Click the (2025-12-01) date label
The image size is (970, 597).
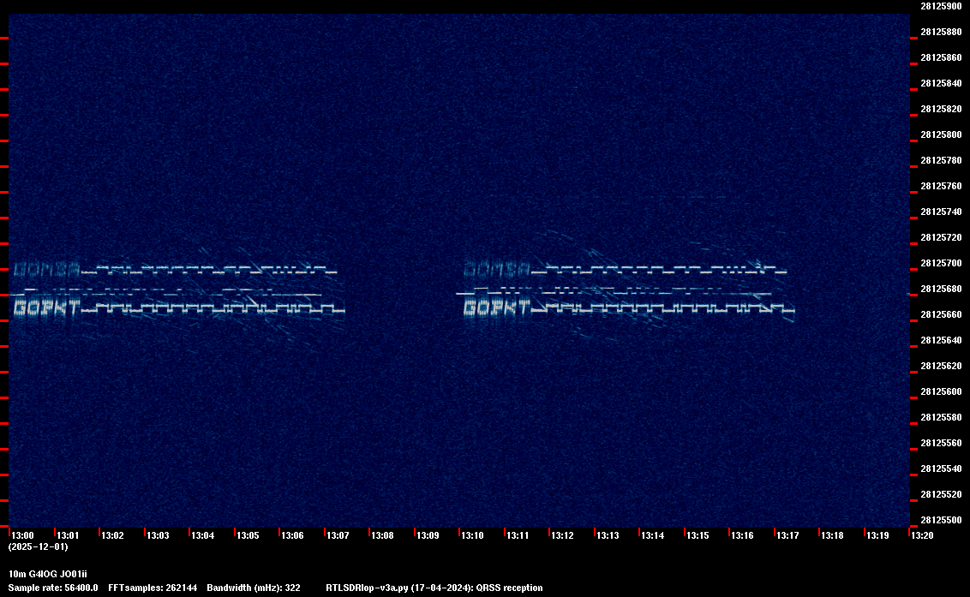[x=39, y=546]
